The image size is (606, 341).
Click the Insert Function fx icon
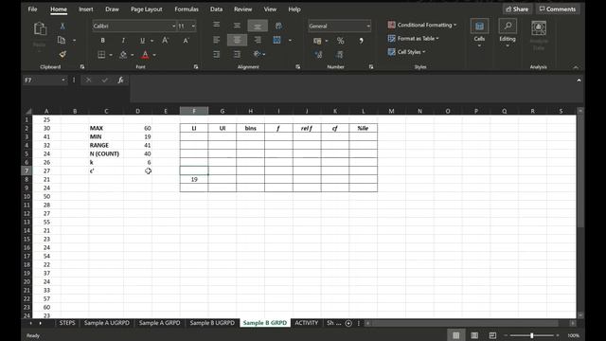tap(120, 80)
